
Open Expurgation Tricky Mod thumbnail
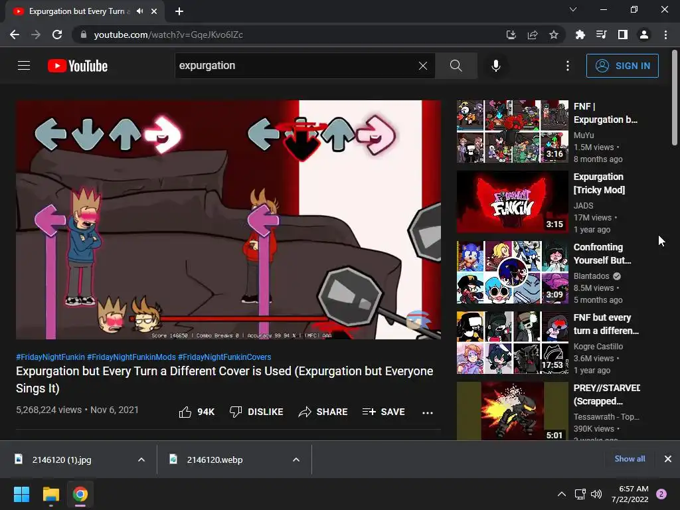point(513,202)
